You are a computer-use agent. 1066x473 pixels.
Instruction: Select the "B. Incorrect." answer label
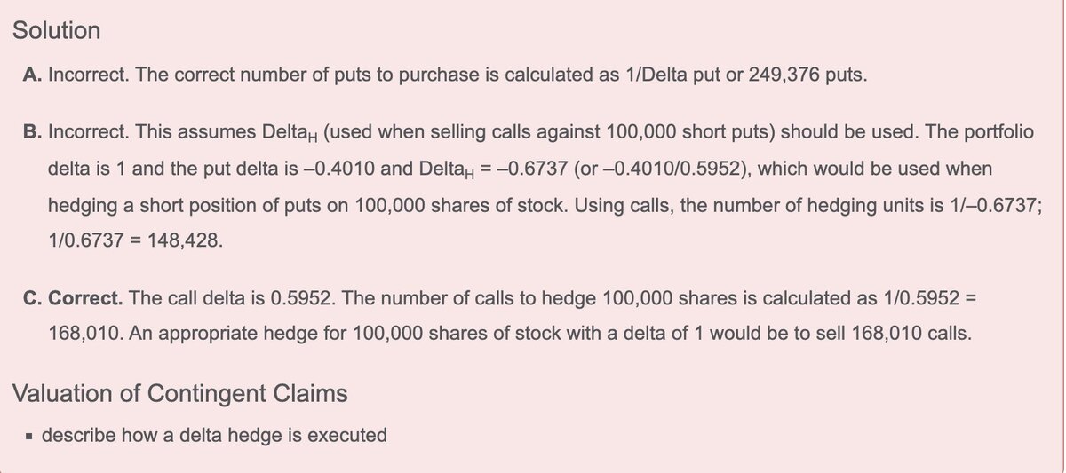pyautogui.click(x=76, y=133)
